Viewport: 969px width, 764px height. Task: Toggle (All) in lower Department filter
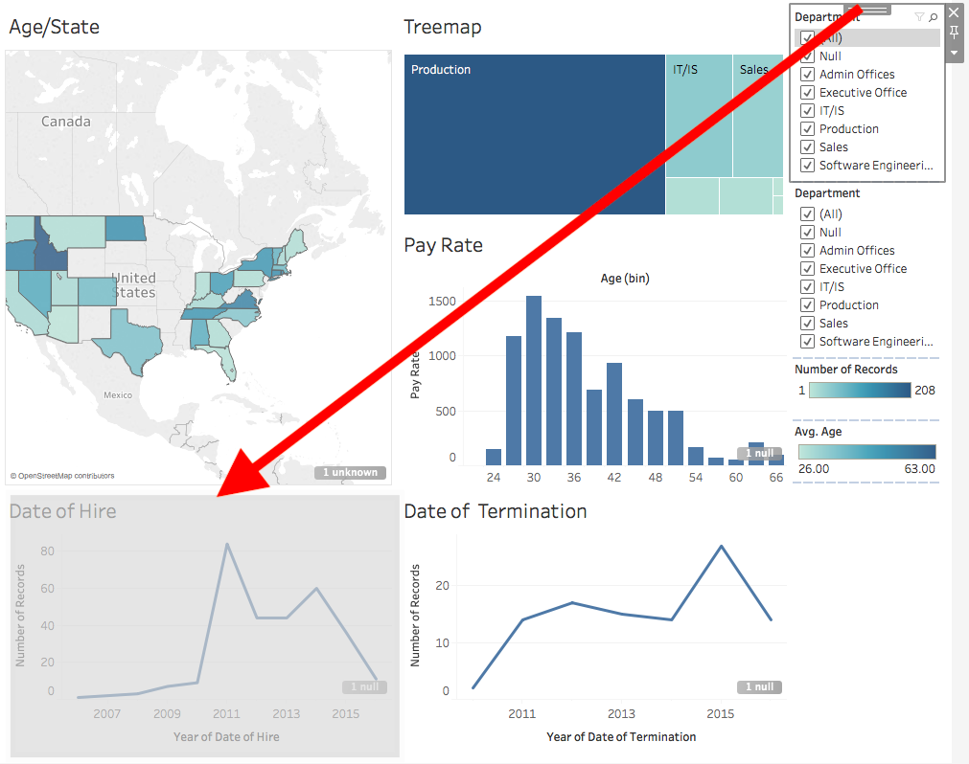pos(807,214)
